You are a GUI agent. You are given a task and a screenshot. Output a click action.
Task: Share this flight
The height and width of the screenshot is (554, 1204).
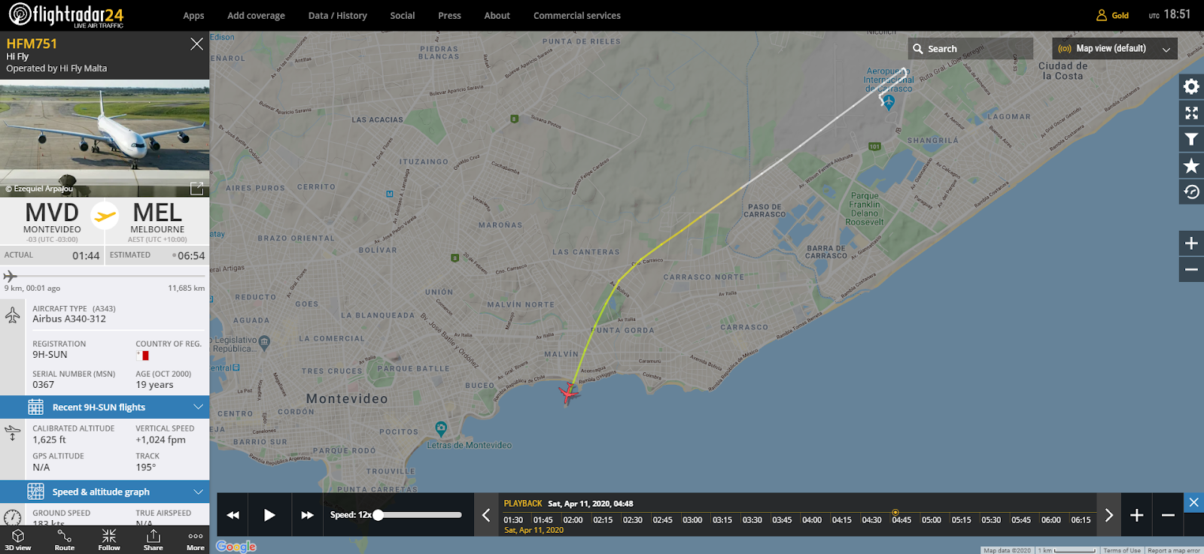point(154,540)
